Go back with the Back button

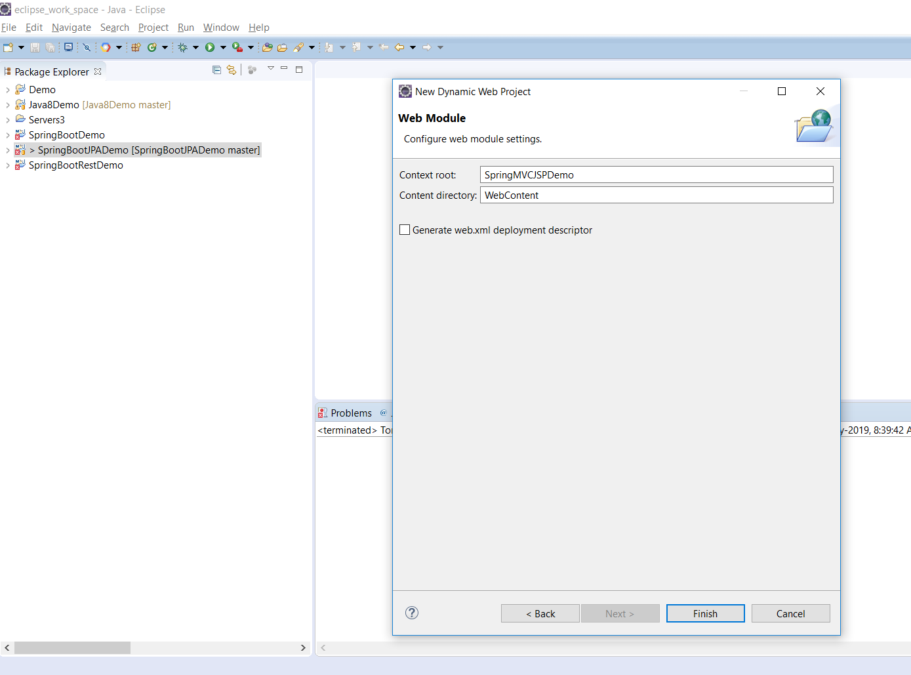pos(540,613)
